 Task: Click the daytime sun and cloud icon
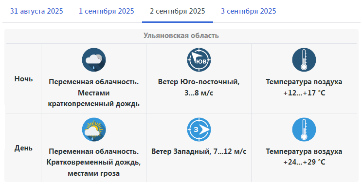point(94,130)
